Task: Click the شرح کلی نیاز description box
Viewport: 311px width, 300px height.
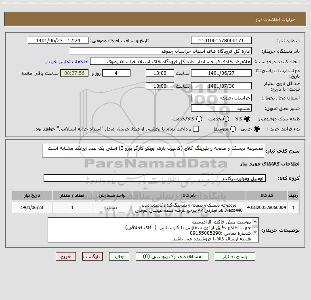Action: [153, 151]
